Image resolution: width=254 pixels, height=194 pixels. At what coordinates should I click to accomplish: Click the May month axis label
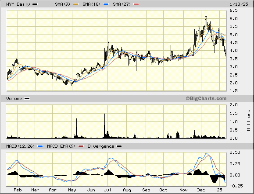click(72, 190)
